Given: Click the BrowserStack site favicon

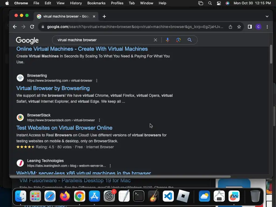Looking at the screenshot, I should coord(20,118).
